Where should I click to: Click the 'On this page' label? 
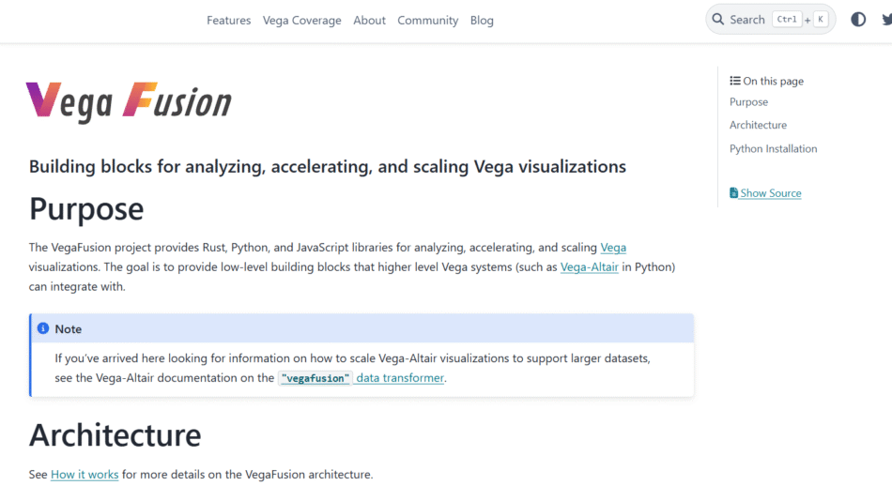click(773, 81)
